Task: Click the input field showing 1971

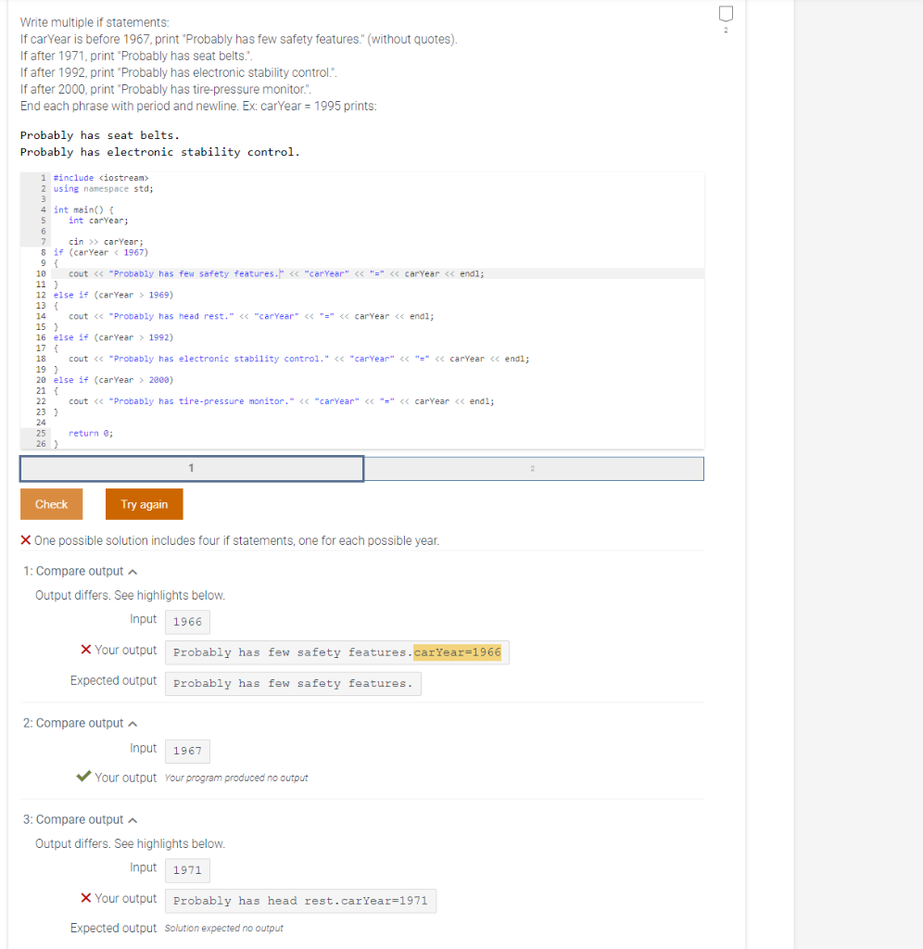Action: tap(186, 869)
